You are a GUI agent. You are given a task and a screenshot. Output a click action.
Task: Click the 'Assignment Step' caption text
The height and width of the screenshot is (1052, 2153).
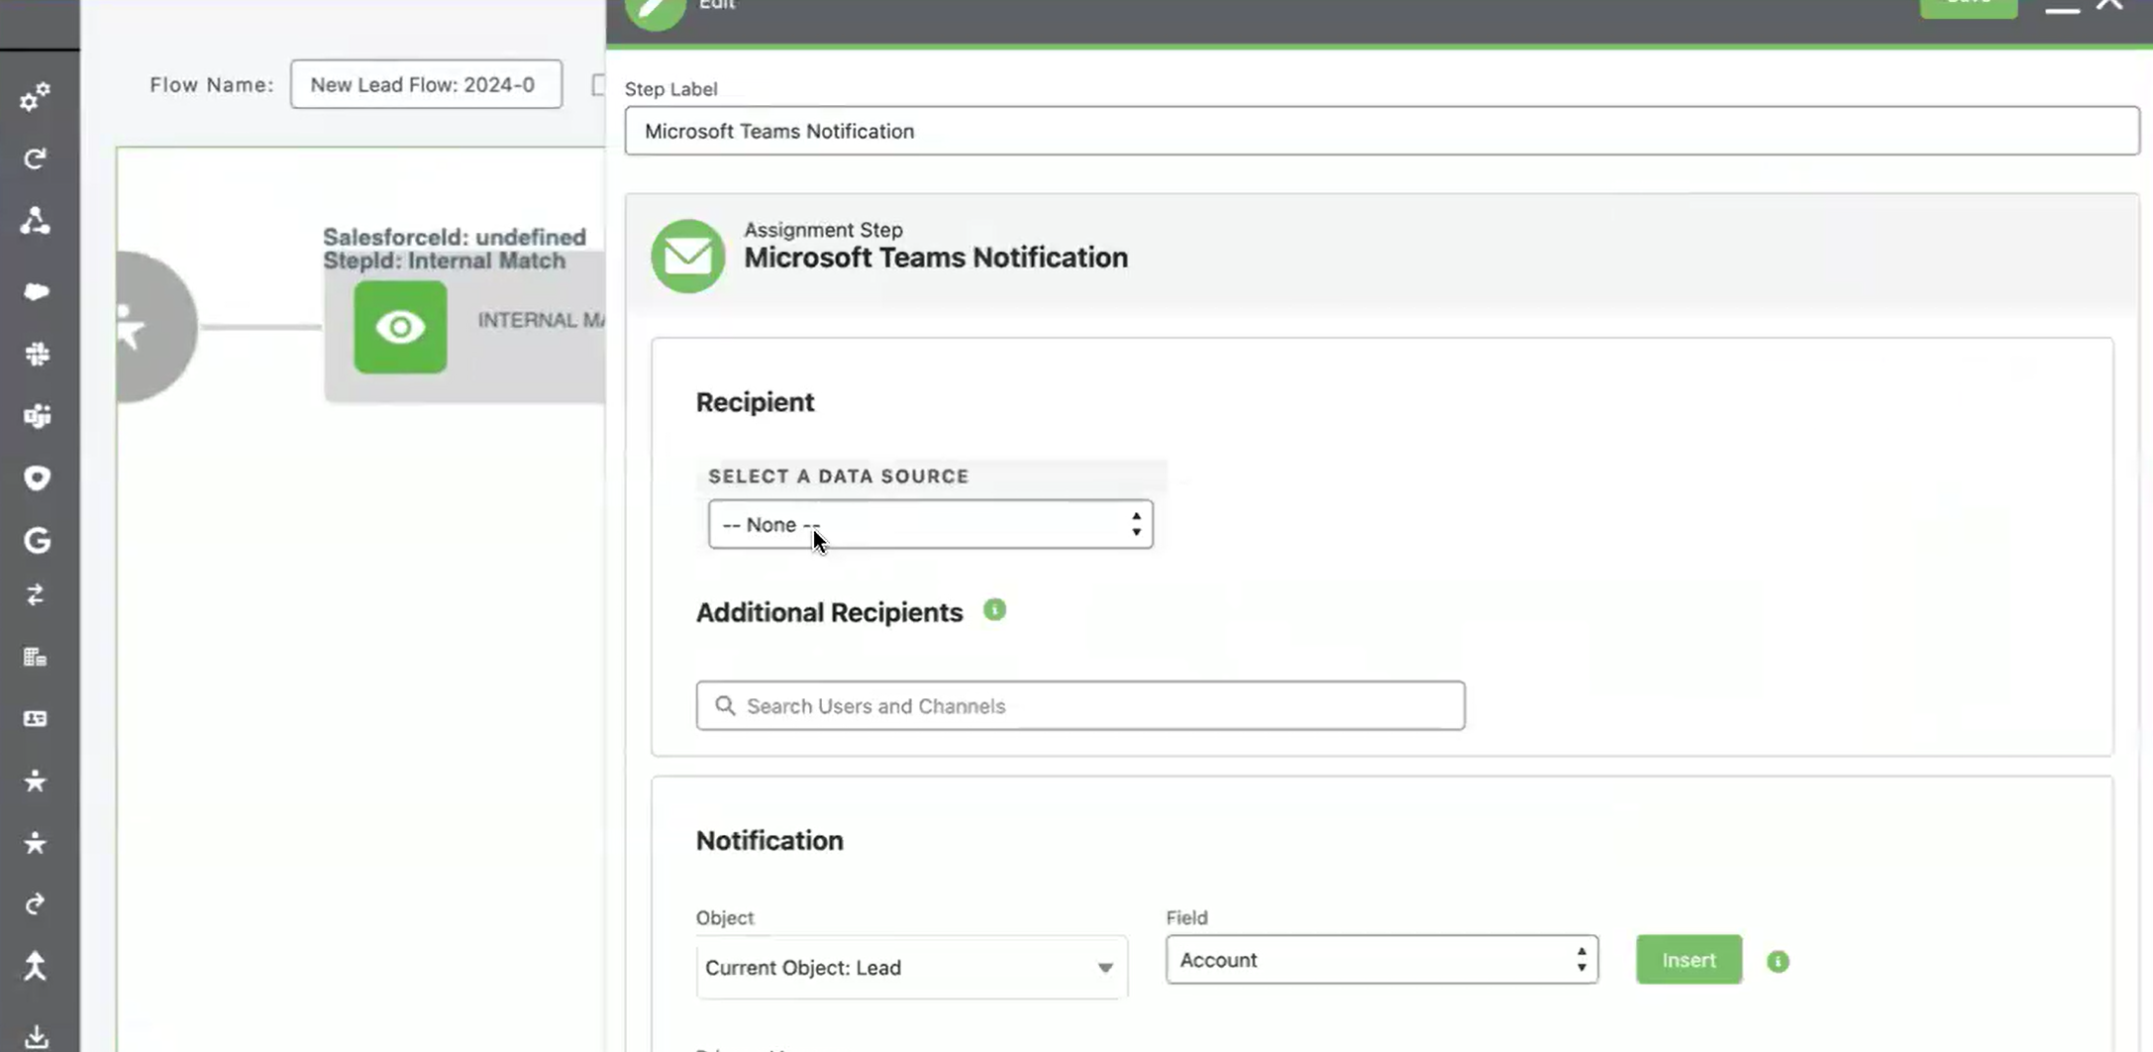(823, 230)
